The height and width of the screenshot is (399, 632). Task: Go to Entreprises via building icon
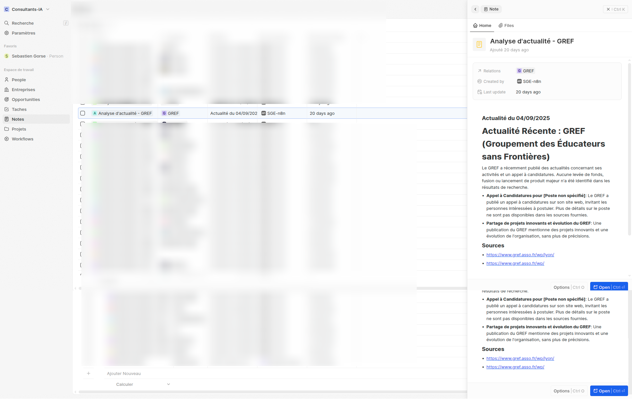pyautogui.click(x=7, y=89)
